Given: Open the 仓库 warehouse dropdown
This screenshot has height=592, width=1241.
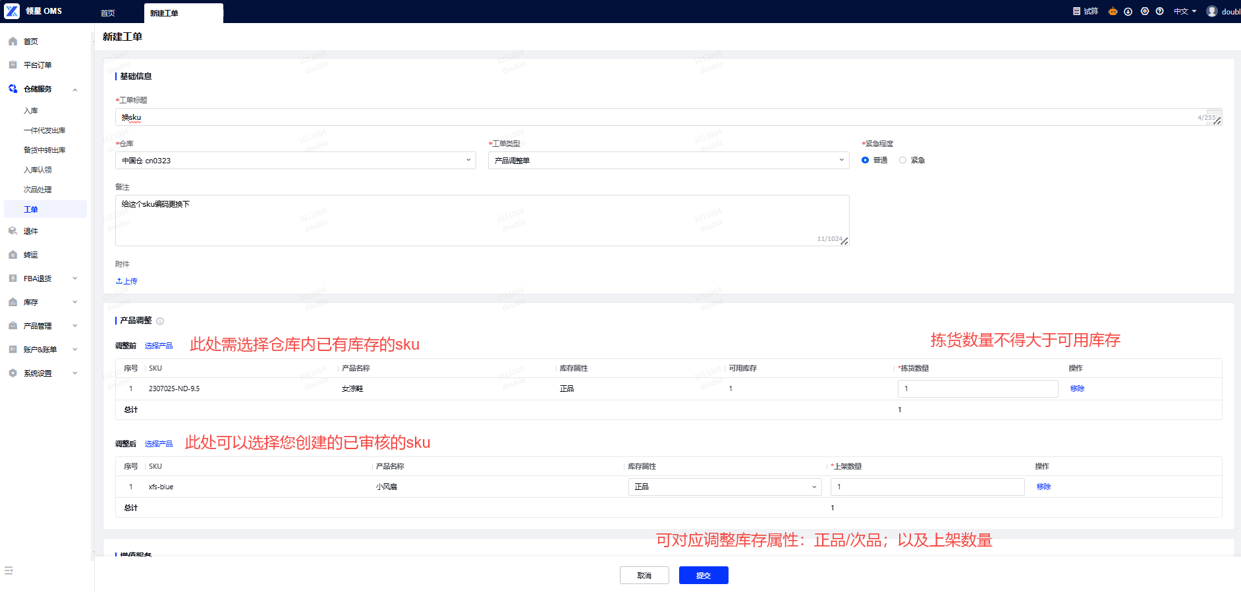Looking at the screenshot, I should point(296,161).
